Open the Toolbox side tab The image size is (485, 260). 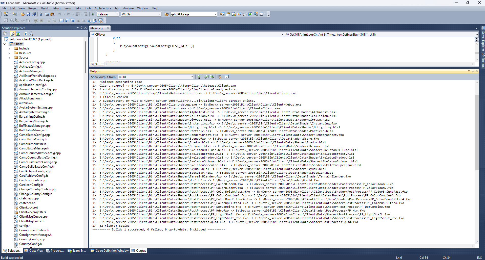pyautogui.click(x=483, y=61)
